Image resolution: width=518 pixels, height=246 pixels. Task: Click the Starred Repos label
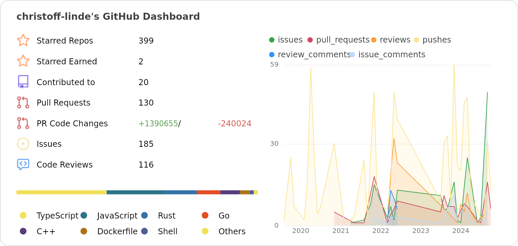pos(65,41)
